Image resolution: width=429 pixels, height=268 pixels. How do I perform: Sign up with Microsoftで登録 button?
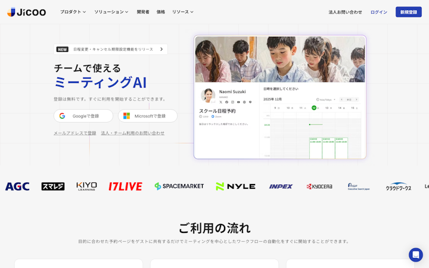point(148,116)
